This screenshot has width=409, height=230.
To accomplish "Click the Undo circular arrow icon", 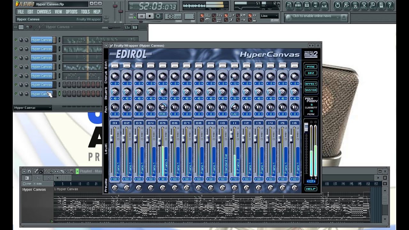I will [x=338, y=5].
